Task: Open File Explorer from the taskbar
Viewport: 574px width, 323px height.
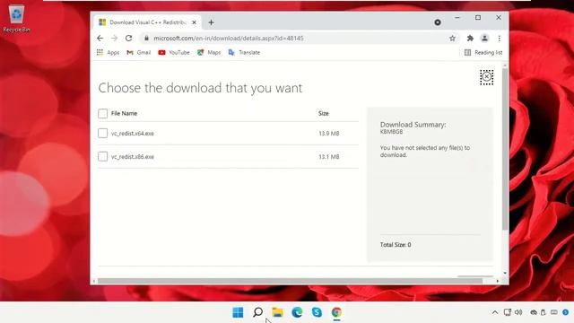Action: pyautogui.click(x=277, y=312)
